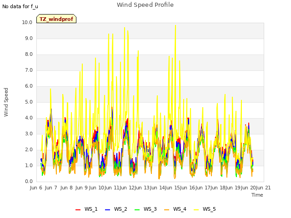Click the WS_3 legend label
This screenshot has width=291, height=218.
pyautogui.click(x=150, y=209)
